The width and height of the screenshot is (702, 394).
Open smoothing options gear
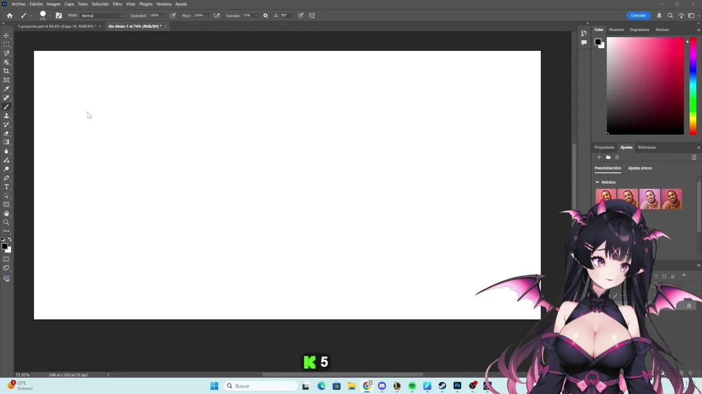[265, 15]
